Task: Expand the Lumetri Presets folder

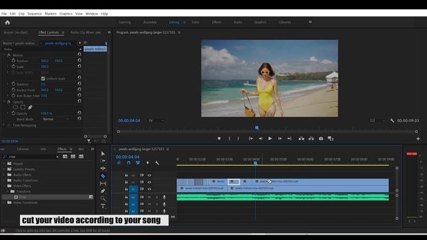Action: [4, 169]
